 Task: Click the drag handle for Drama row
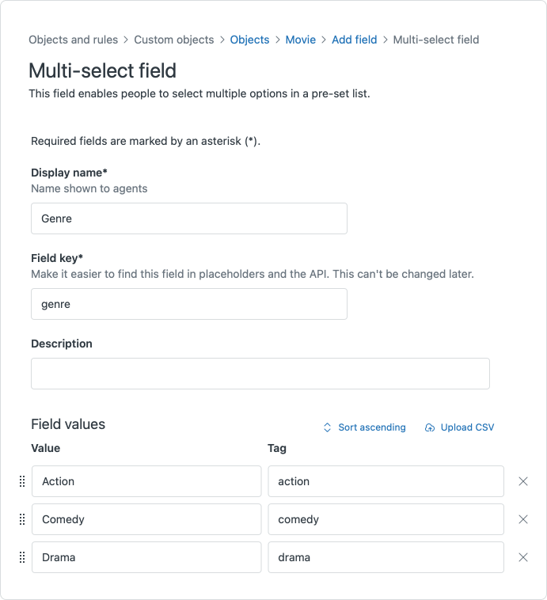point(22,557)
